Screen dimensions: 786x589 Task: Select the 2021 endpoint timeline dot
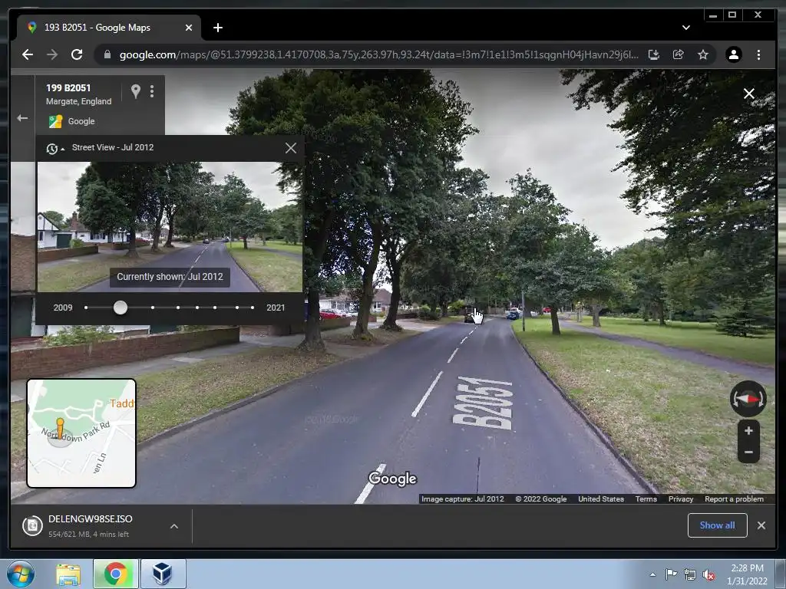(x=252, y=308)
